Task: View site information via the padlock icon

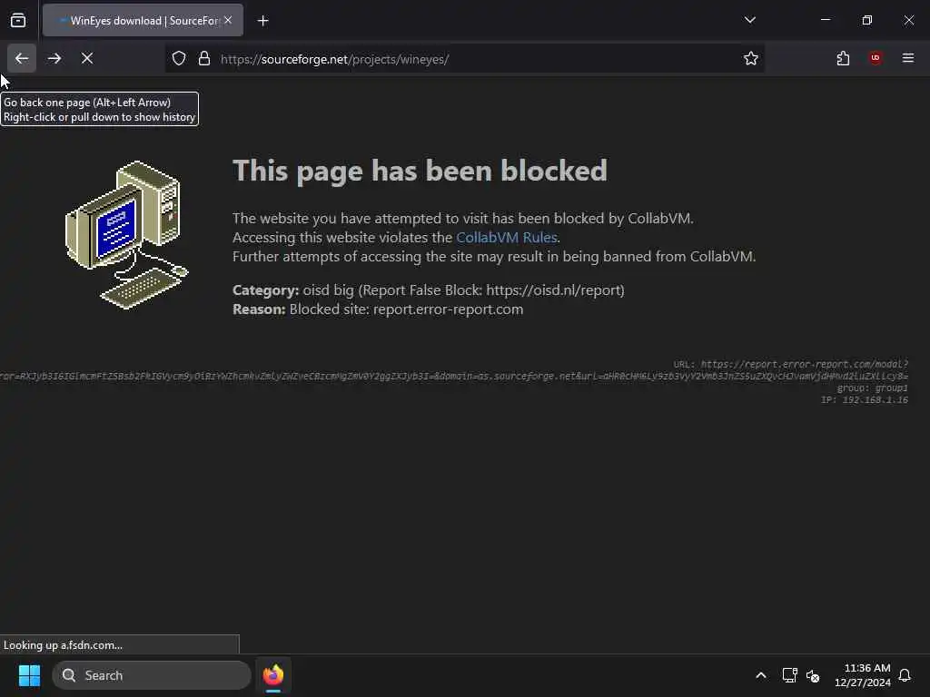Action: tap(204, 59)
